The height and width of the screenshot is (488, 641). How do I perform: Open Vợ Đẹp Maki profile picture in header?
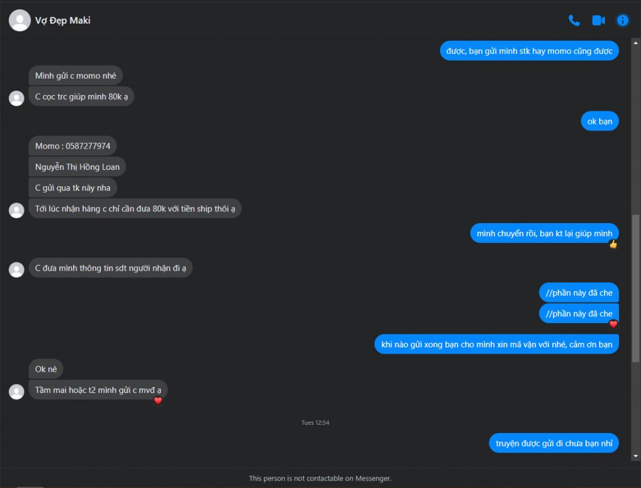[x=19, y=21]
